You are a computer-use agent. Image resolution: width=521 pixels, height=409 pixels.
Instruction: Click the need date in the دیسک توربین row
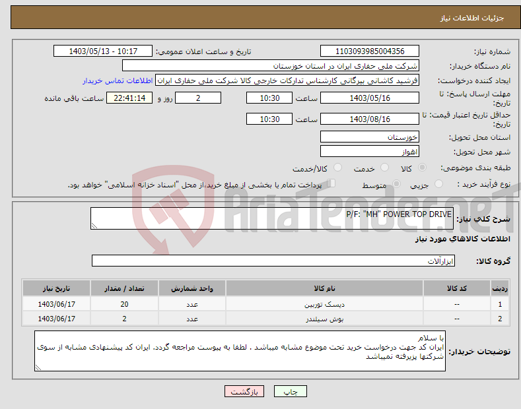(x=57, y=304)
